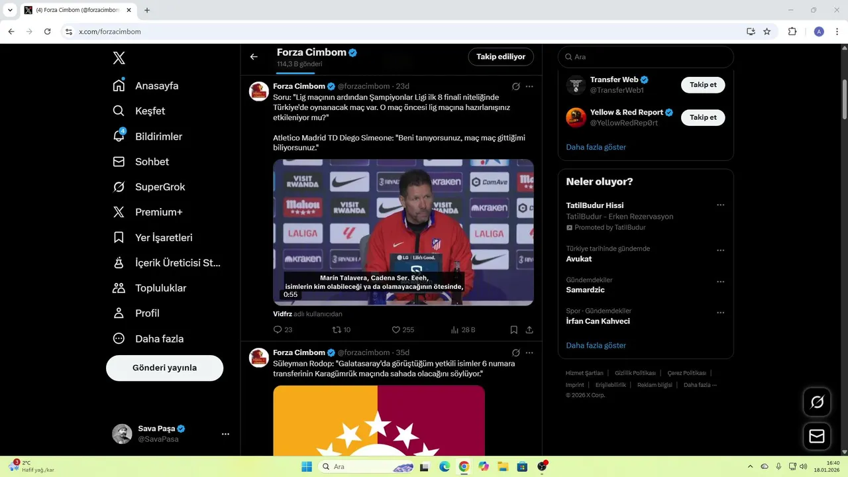Click the Ara search field on X
Image resolution: width=848 pixels, height=477 pixels.
[x=646, y=57]
